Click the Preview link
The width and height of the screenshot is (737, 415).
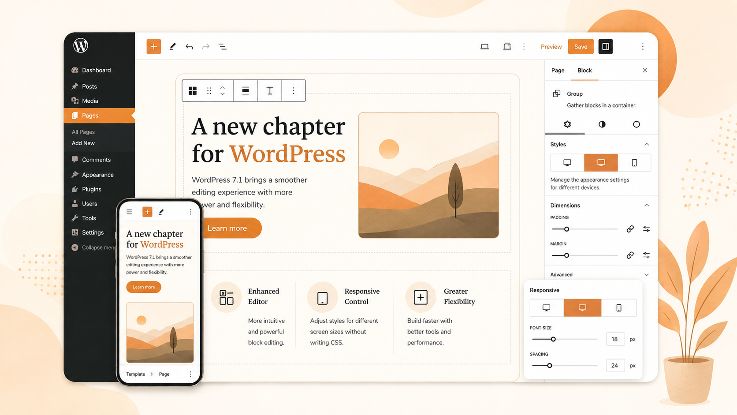551,47
